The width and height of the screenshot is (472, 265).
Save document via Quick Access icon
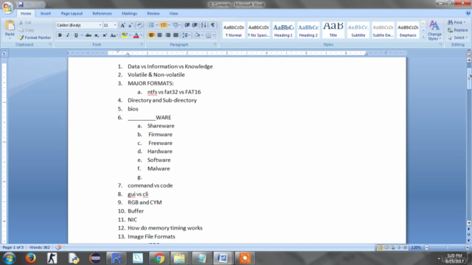point(21,4)
